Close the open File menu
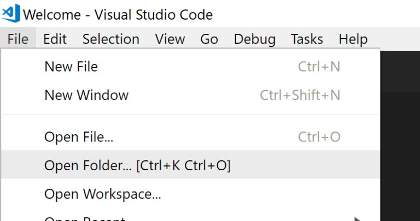 click(x=18, y=39)
